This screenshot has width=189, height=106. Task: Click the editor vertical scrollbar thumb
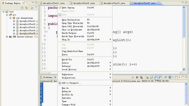tap(184, 23)
